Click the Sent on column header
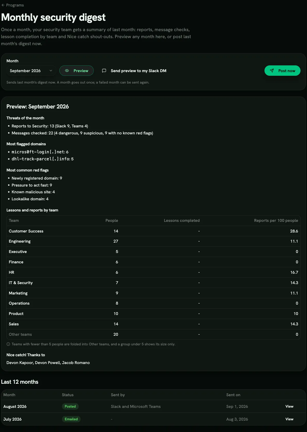The width and height of the screenshot is (307, 432). click(233, 395)
